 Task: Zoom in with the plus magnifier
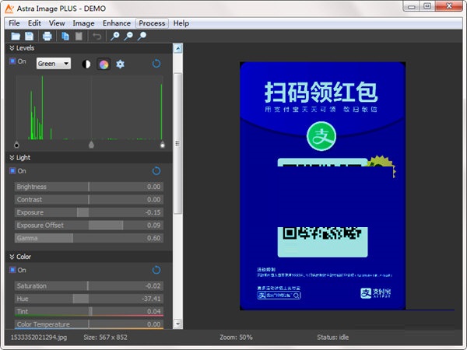(114, 37)
